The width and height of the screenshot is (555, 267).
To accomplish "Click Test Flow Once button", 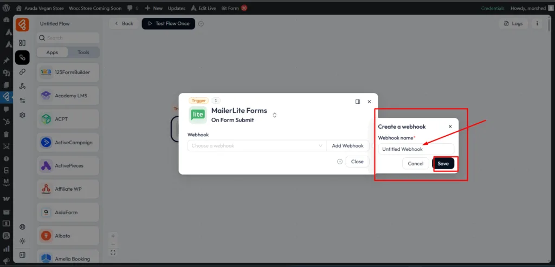I will pyautogui.click(x=169, y=24).
